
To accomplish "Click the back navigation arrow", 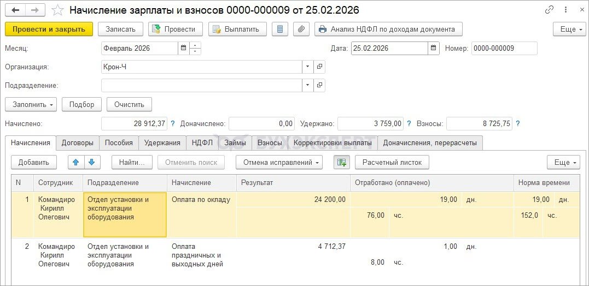I will point(15,10).
